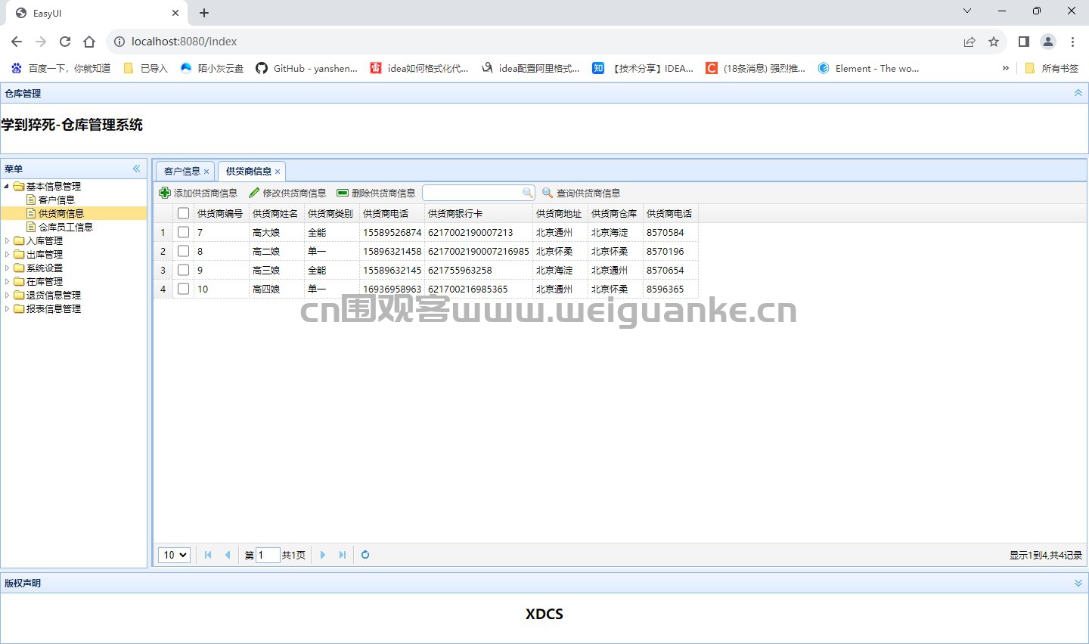The image size is (1089, 644).
Task: Check the row for supplier 高大娘
Action: click(x=183, y=232)
